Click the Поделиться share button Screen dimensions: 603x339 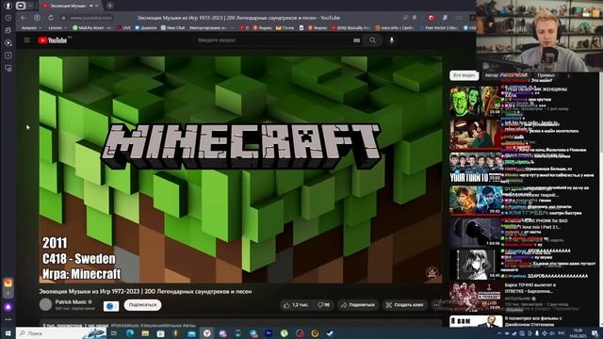tap(358, 305)
